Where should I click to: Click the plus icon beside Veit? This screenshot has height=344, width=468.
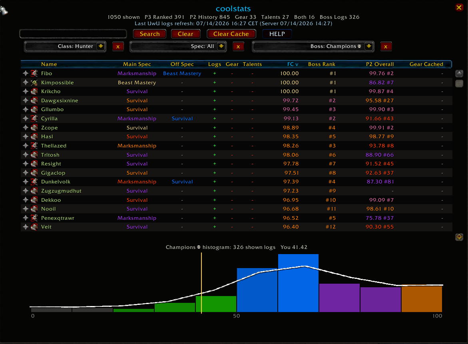click(26, 227)
